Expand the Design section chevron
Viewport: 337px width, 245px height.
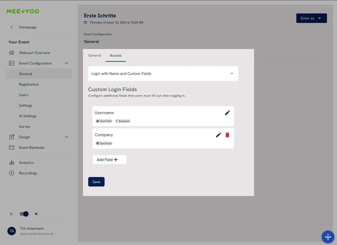pos(66,137)
